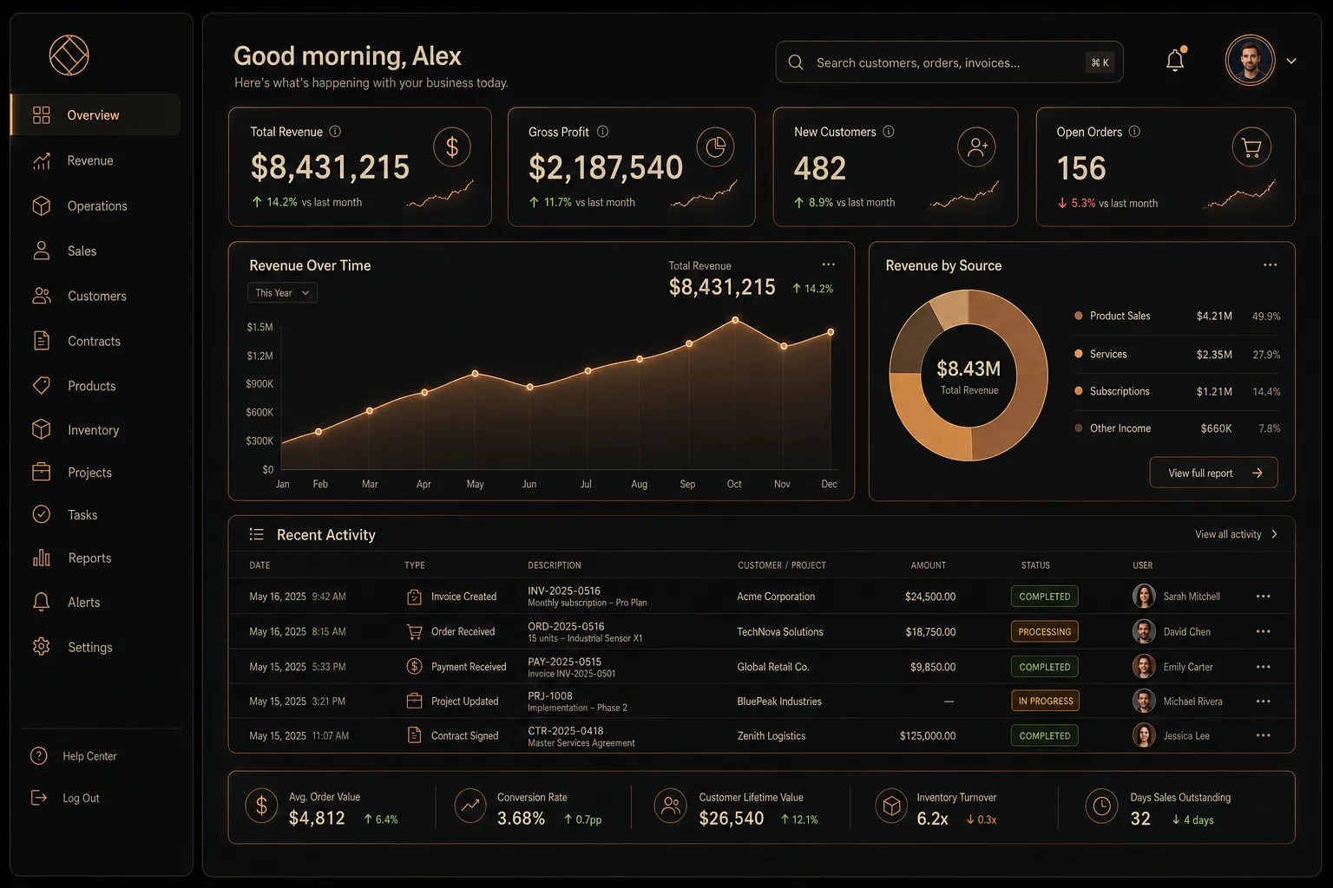Click the add-user icon in New Customers card
Screen dimensions: 1333x888
point(977,147)
